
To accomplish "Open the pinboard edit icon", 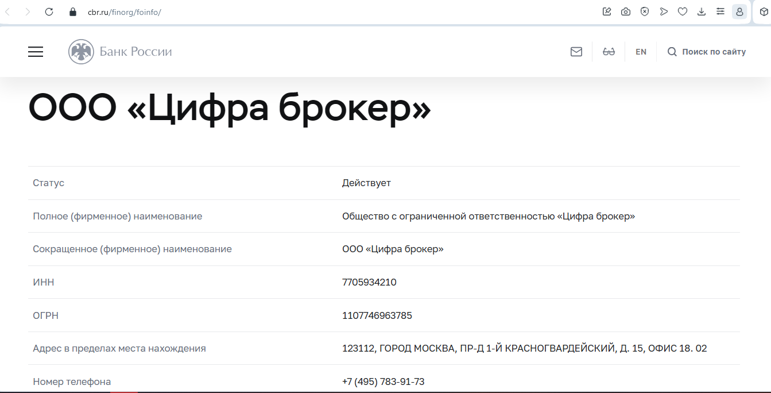I will [607, 11].
